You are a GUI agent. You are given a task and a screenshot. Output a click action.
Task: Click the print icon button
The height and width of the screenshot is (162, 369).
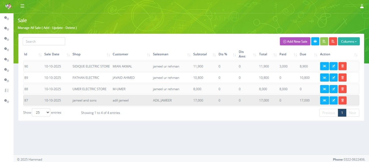(315, 42)
